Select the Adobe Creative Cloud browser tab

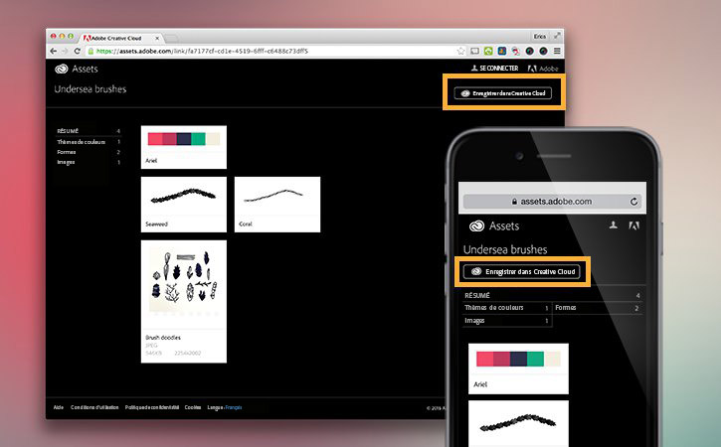(119, 38)
